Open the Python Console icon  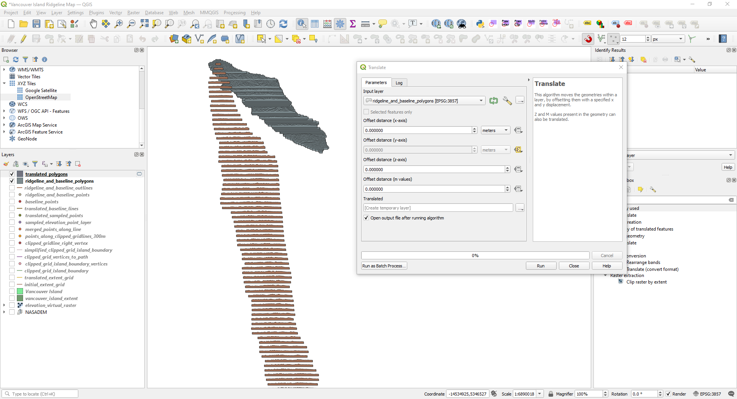point(480,24)
